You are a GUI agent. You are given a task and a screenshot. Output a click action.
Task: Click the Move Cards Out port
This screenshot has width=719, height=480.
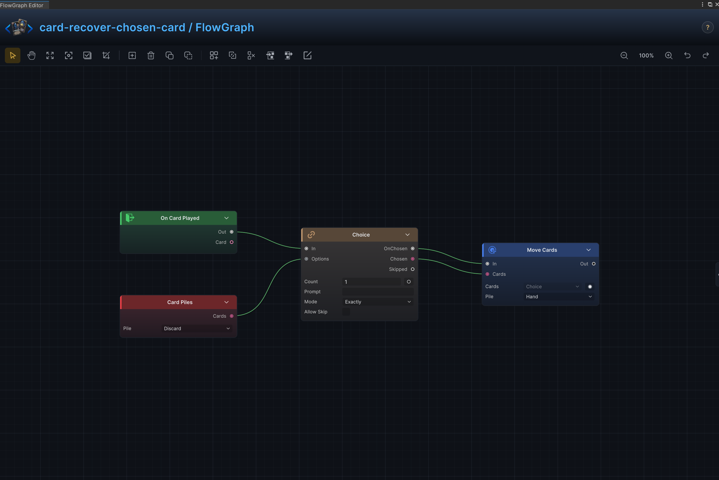(594, 264)
